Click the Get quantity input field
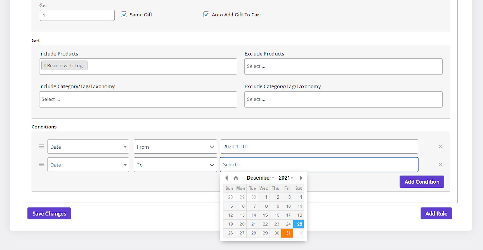 coord(77,15)
